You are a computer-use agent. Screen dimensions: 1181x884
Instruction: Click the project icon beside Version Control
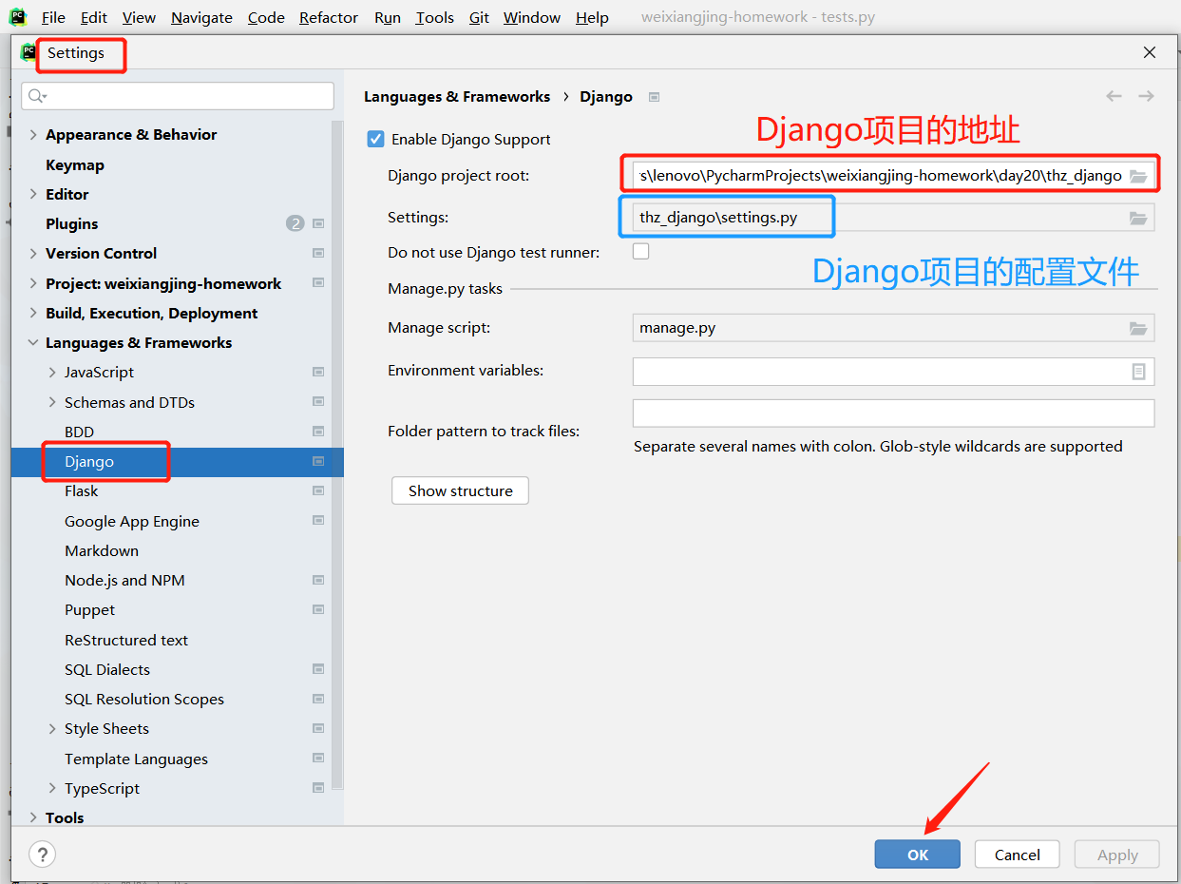[318, 253]
